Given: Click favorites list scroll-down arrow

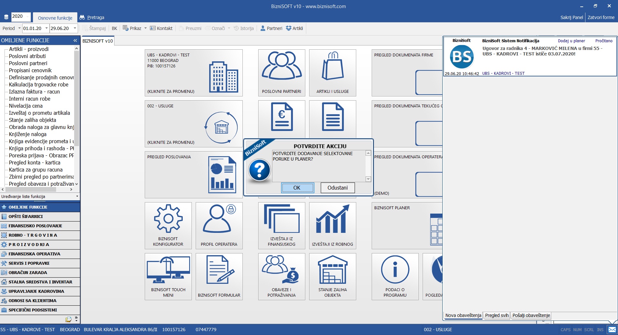Looking at the screenshot, I should coord(76,184).
